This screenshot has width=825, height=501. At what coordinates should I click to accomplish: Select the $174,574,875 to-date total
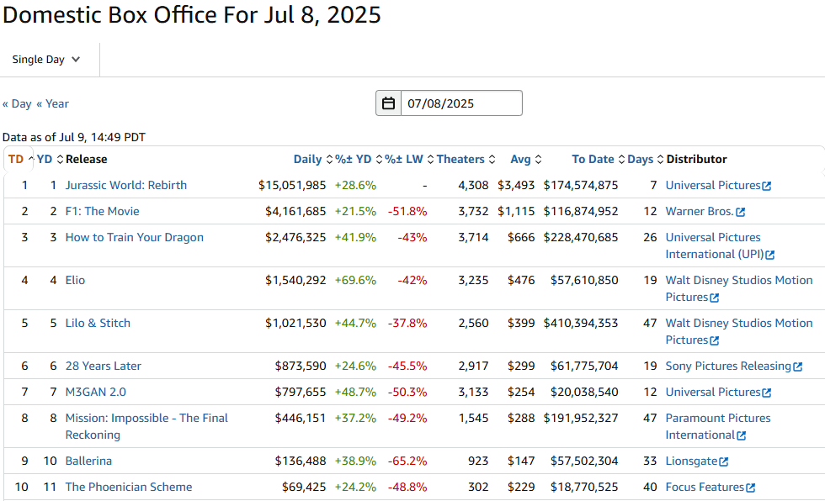click(x=581, y=186)
